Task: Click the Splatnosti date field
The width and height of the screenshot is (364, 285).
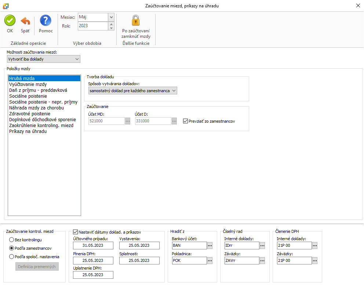Action: (139, 260)
